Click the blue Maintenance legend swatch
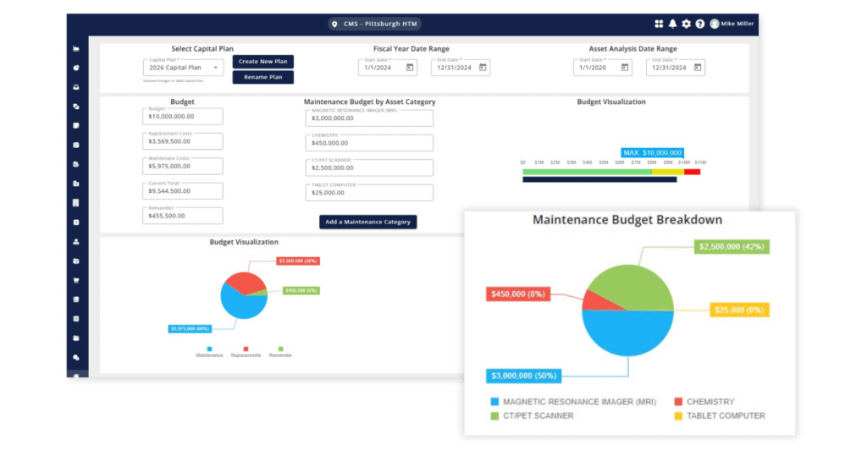This screenshot has width=867, height=456. point(208,348)
